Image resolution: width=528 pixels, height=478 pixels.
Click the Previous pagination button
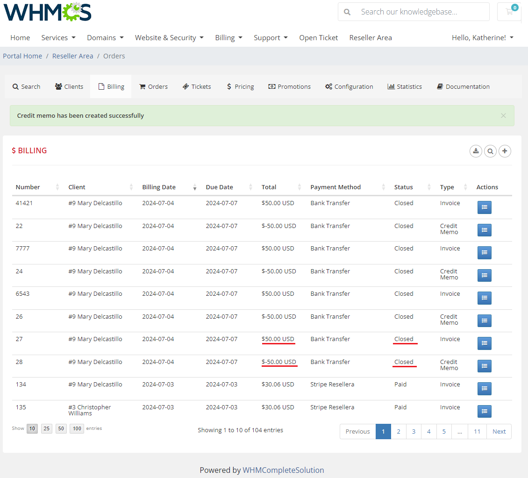[x=357, y=432]
